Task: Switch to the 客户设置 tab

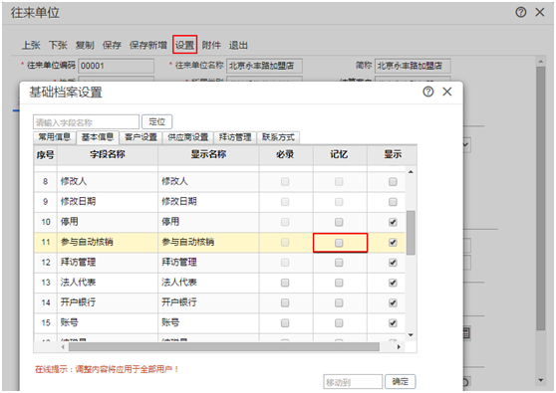Action: [140, 137]
